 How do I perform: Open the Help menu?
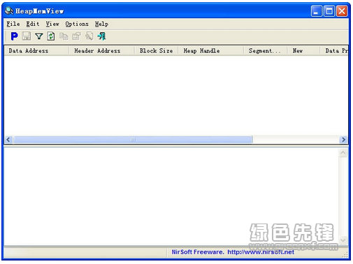pos(101,24)
